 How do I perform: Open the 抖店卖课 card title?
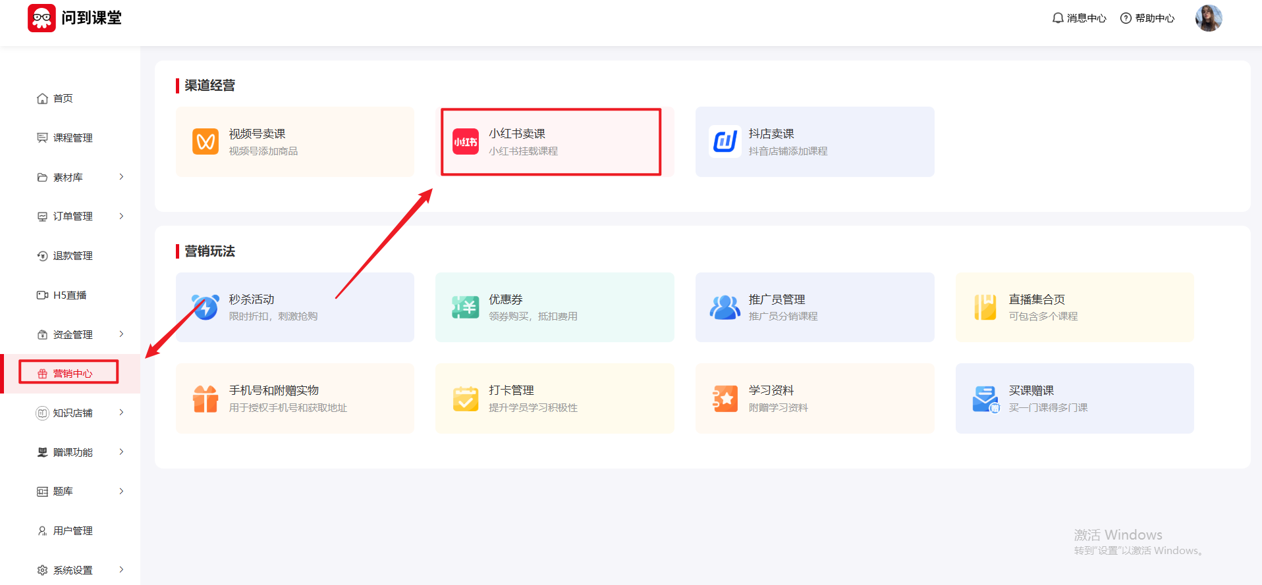point(771,134)
